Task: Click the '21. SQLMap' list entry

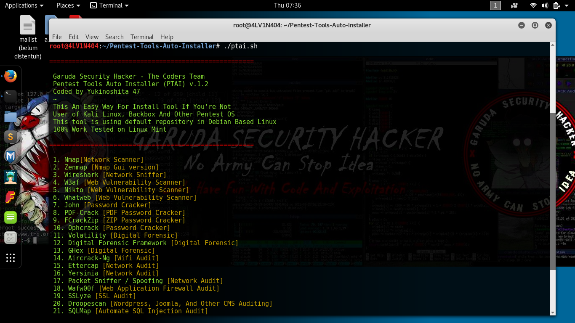Action: click(130, 311)
